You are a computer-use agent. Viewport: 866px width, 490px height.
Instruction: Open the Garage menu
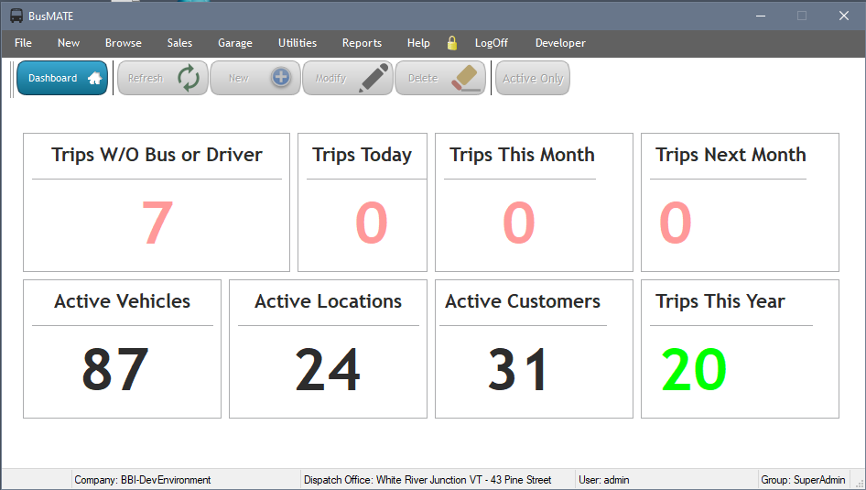(234, 43)
